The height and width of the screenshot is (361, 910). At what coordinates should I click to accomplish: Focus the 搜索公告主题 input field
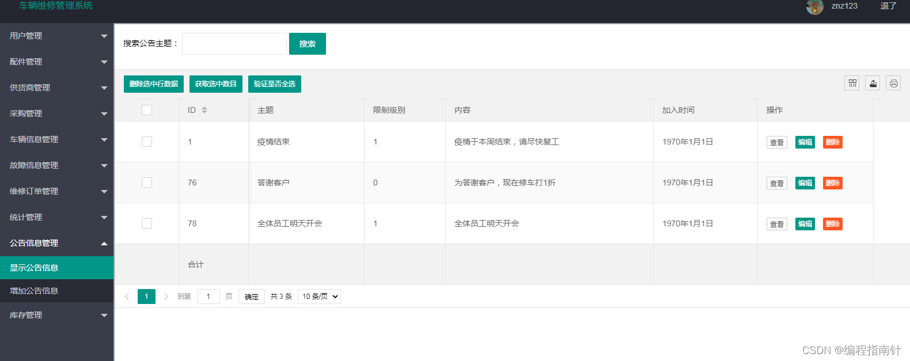point(234,44)
